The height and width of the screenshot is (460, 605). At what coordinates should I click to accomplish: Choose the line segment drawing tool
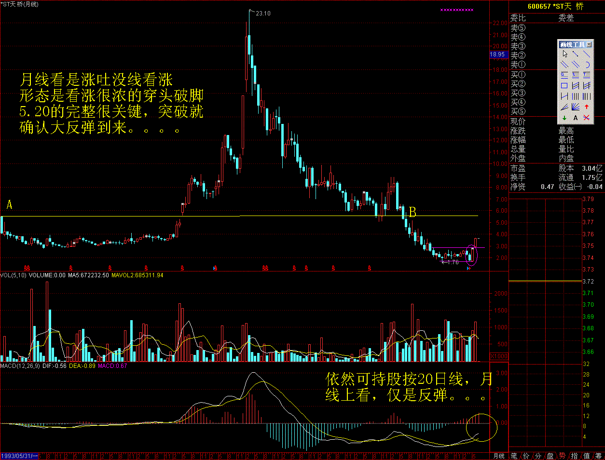point(576,54)
